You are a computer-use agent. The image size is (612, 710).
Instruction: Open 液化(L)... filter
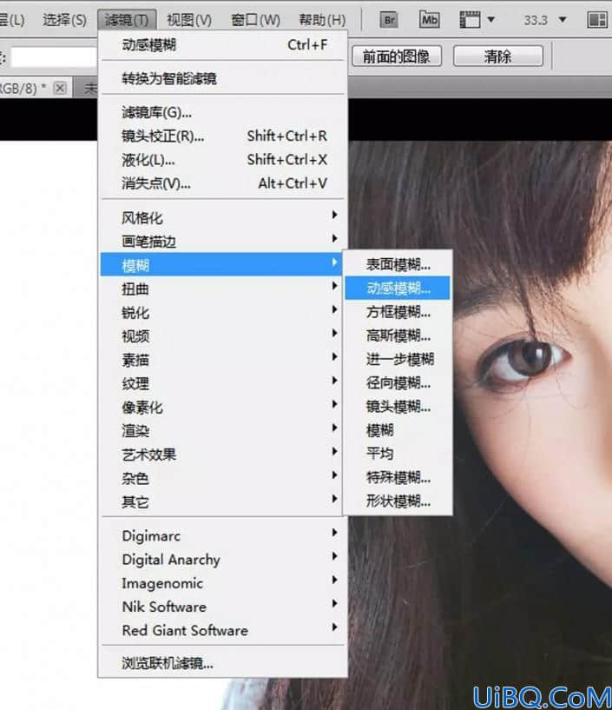pos(223,159)
